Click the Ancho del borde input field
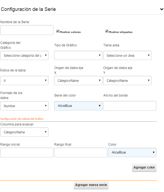 (130, 106)
